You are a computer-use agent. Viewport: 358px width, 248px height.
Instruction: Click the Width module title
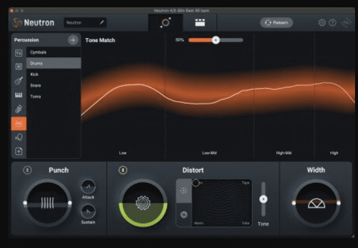pyautogui.click(x=316, y=170)
